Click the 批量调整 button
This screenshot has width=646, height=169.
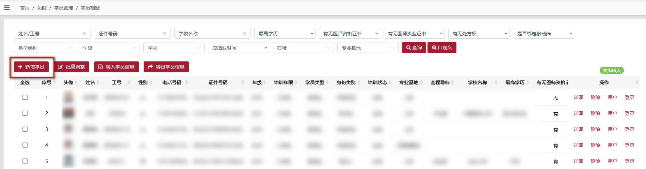pos(71,67)
